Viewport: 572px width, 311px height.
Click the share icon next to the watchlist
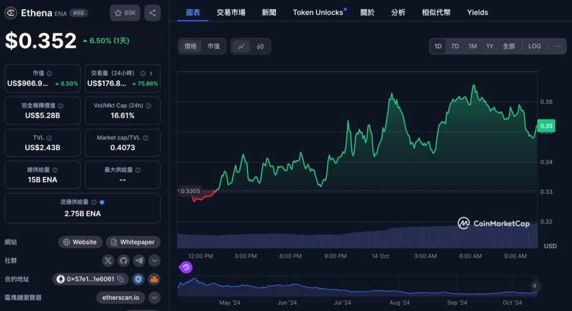152,13
